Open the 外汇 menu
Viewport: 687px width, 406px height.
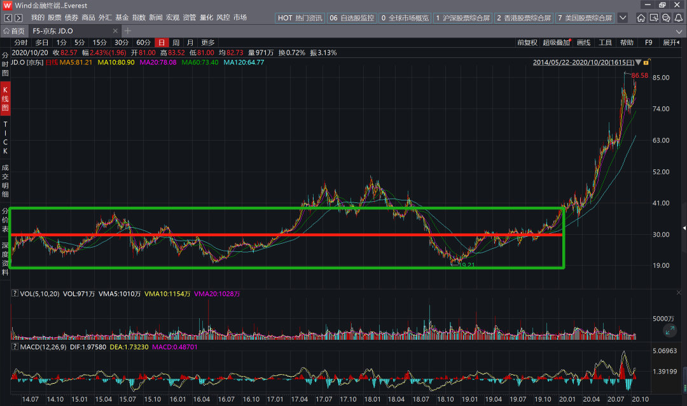[x=105, y=18]
